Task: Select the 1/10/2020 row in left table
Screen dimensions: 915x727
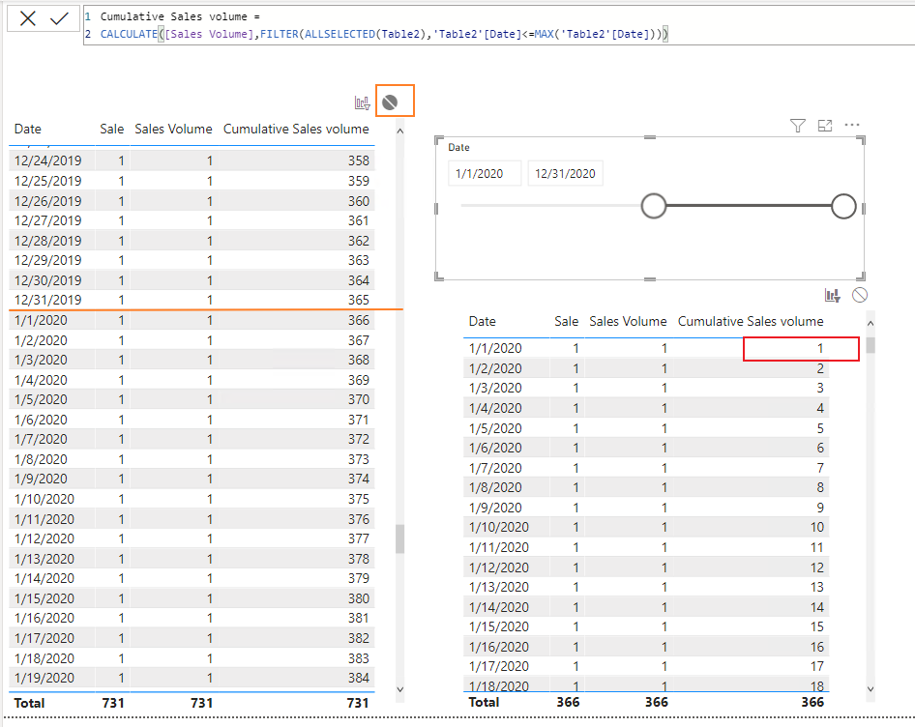Action: pos(192,500)
